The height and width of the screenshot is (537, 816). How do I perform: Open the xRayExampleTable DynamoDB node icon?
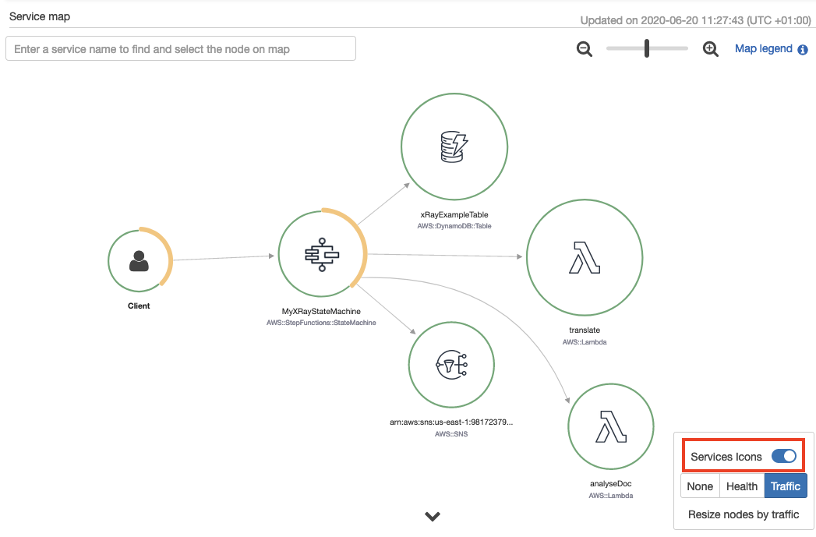[454, 147]
